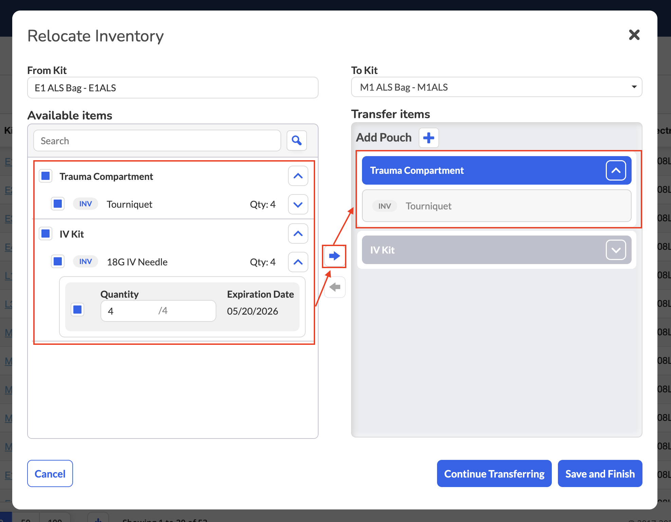671x522 pixels.
Task: Toggle the IV Kit checkbox
Action: [46, 234]
